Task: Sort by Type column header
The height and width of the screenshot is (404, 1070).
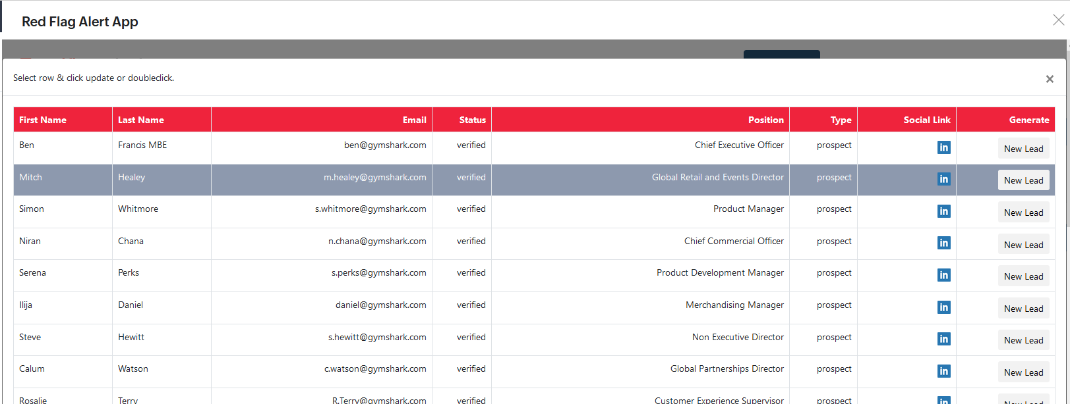Action: 823,120
